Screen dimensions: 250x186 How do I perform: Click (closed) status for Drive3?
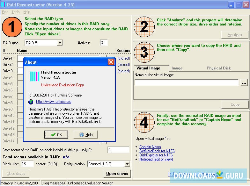(124, 71)
